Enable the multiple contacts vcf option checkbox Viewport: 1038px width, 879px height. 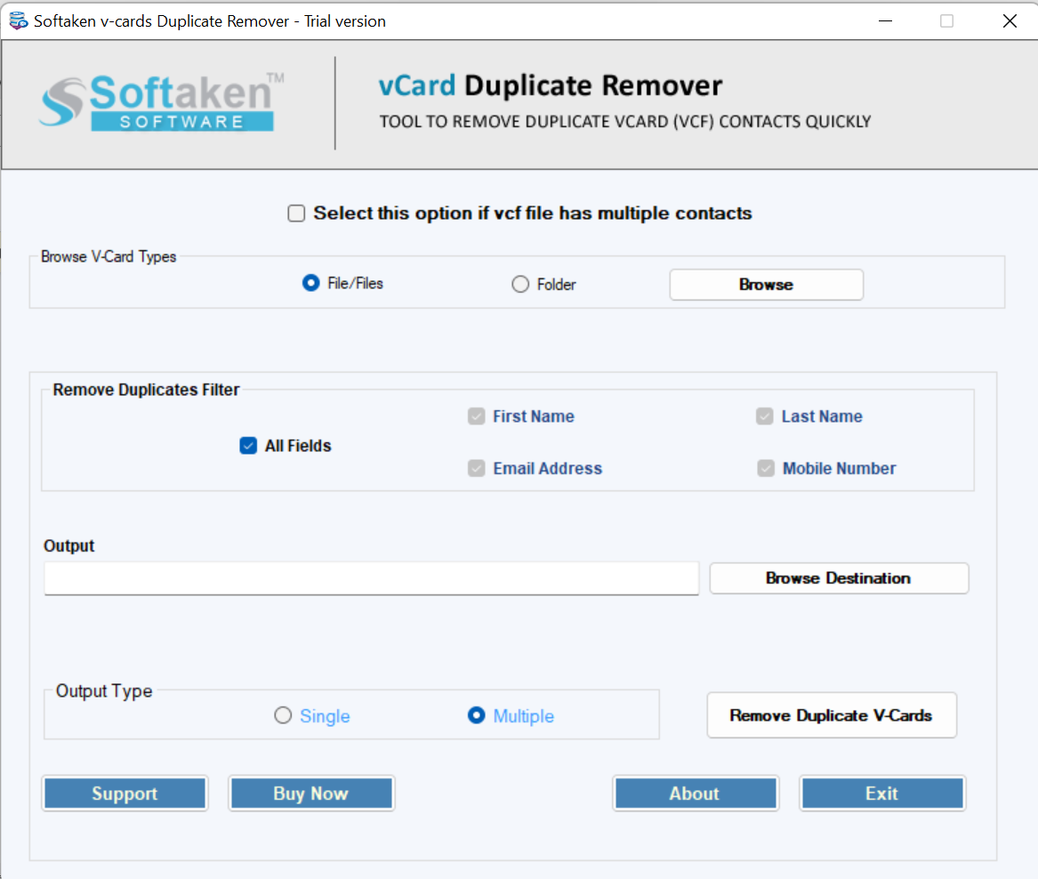[x=296, y=214]
